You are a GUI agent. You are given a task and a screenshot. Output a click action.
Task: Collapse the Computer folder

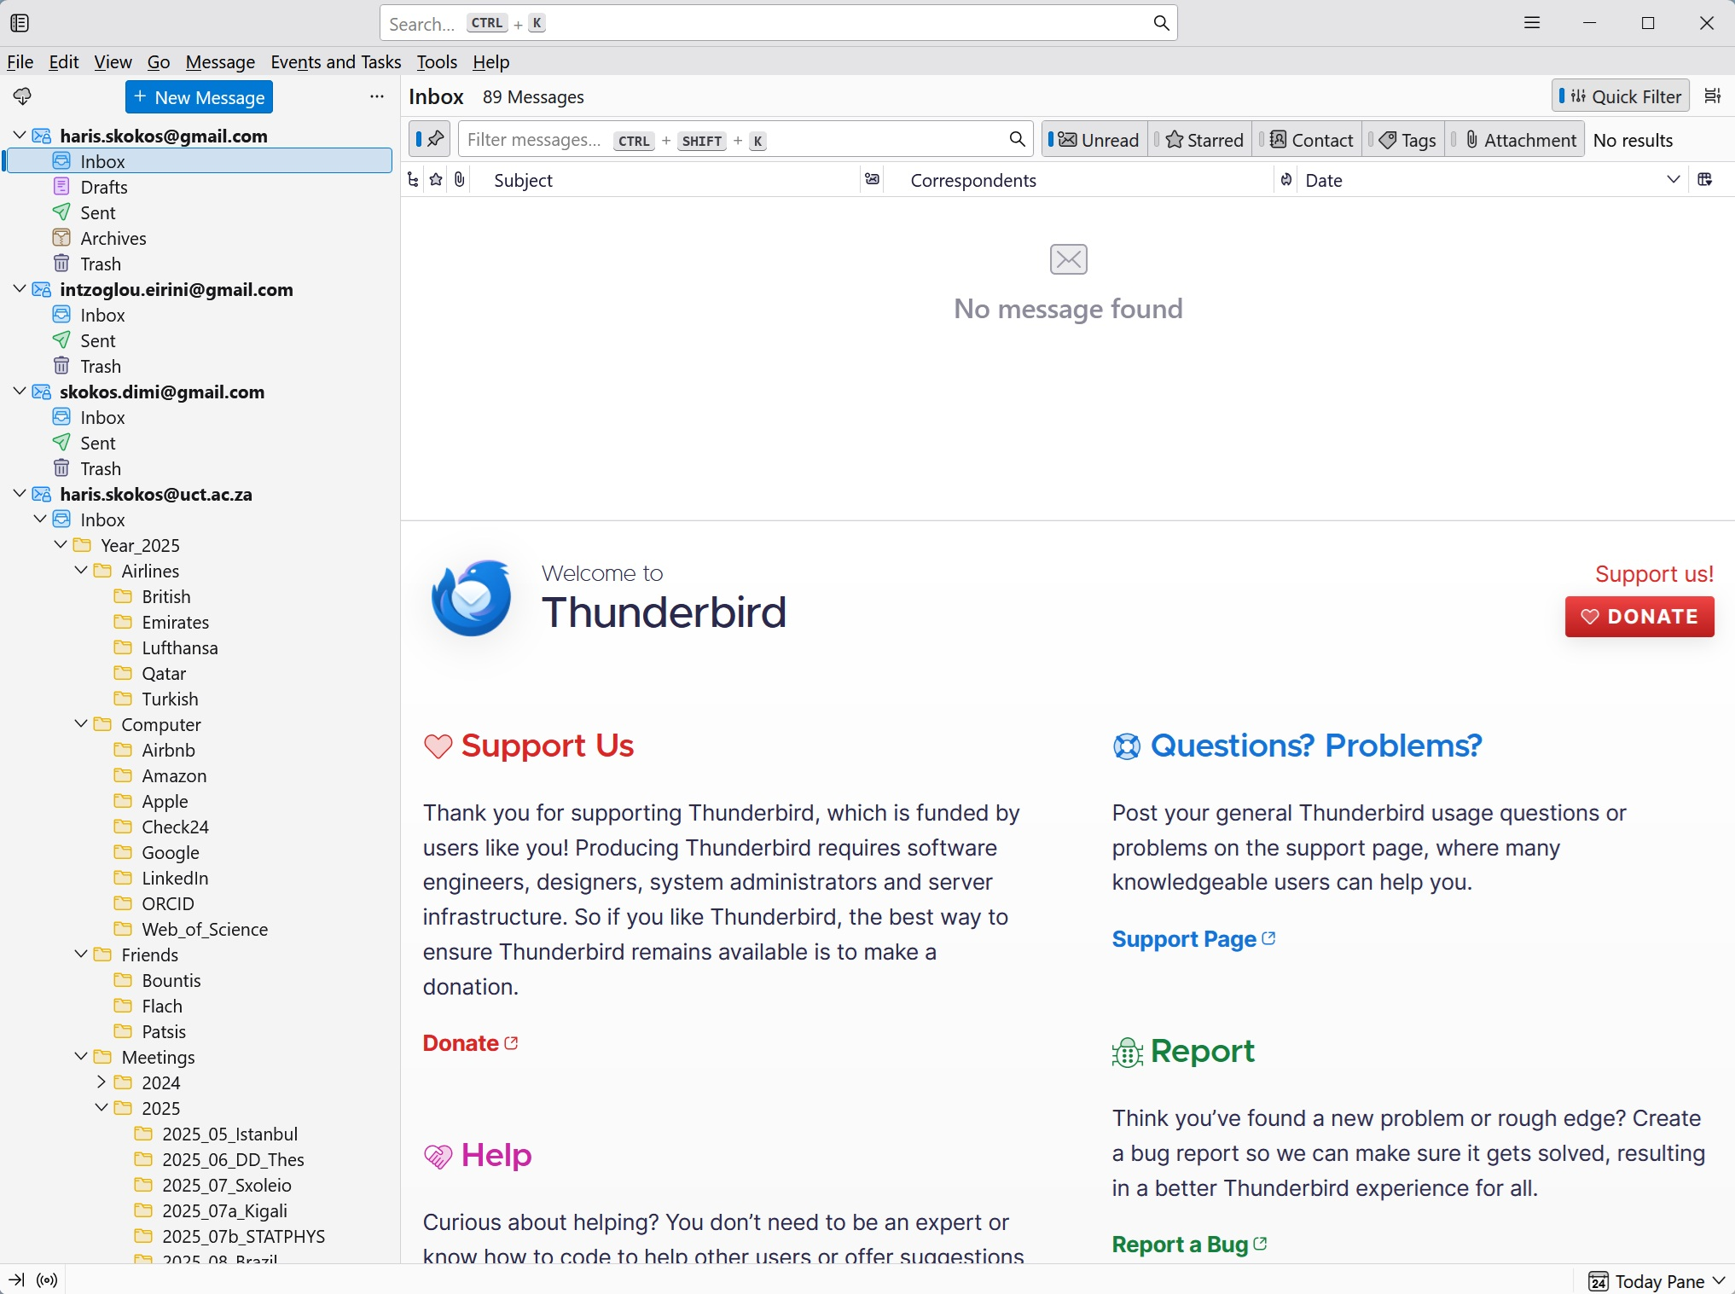[x=80, y=723]
